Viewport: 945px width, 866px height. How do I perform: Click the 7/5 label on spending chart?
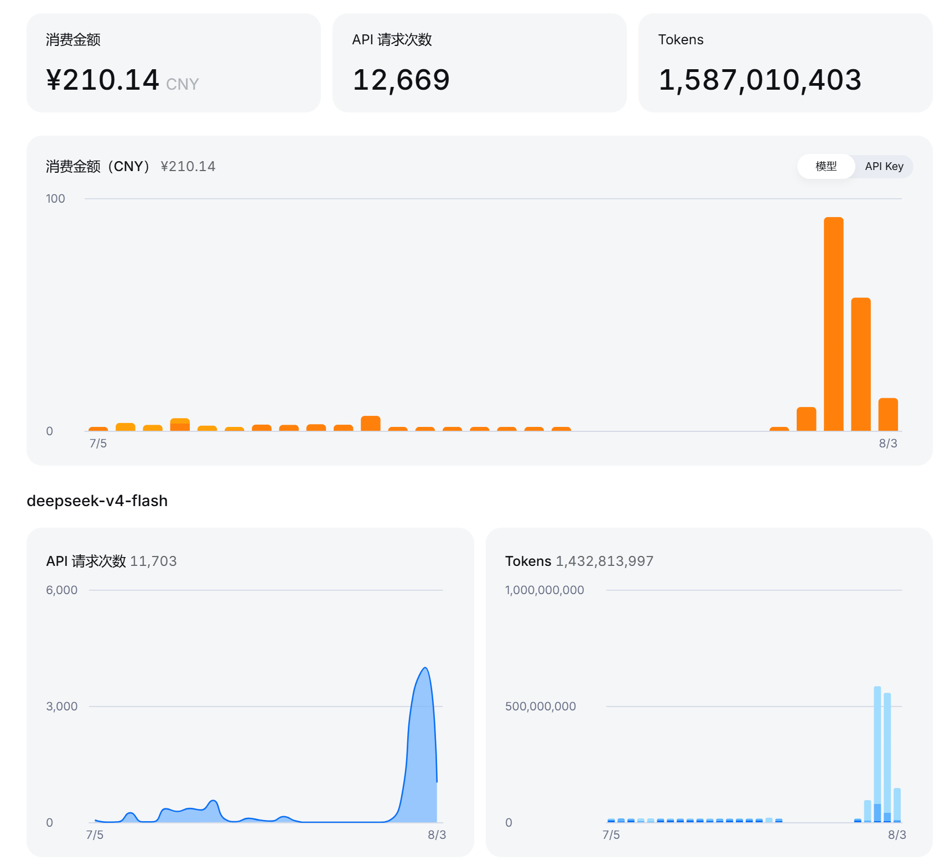pos(98,444)
